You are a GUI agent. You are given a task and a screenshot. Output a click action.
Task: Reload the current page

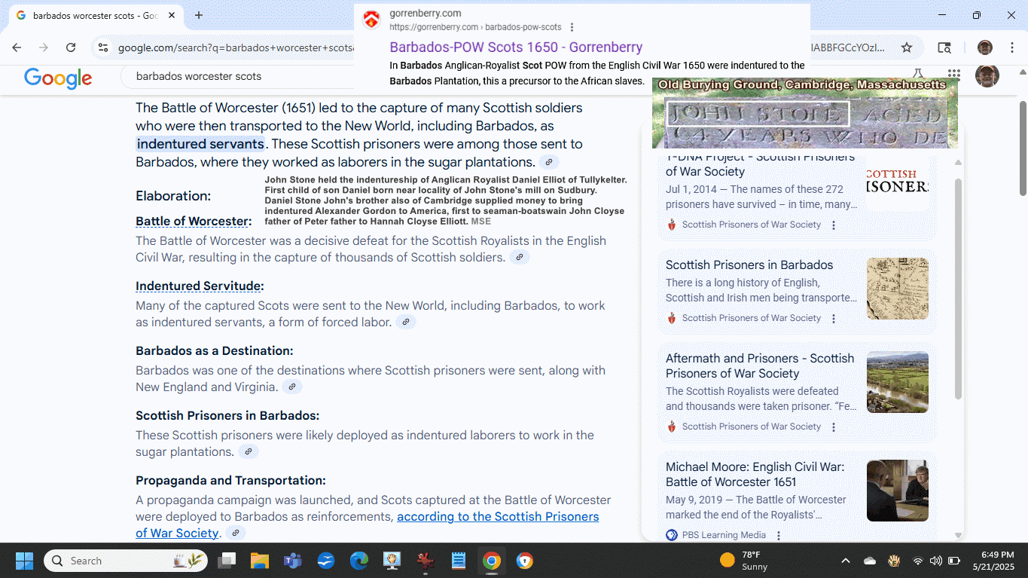pos(71,47)
